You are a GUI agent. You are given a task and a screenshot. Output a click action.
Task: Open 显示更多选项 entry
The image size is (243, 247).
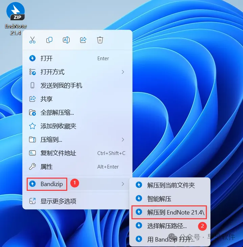(x=77, y=201)
